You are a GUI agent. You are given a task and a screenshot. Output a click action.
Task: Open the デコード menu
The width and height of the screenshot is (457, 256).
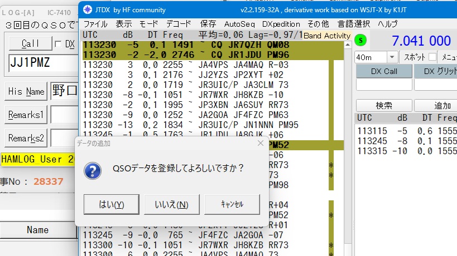pyautogui.click(x=178, y=24)
